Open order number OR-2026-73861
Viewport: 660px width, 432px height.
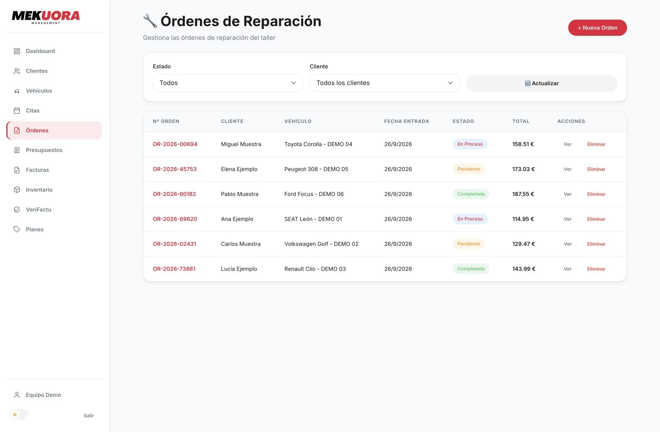[174, 269]
